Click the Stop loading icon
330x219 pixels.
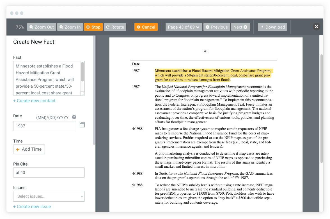click(87, 27)
